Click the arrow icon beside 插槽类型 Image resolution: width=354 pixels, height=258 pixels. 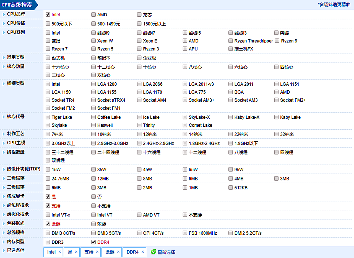point(4,83)
